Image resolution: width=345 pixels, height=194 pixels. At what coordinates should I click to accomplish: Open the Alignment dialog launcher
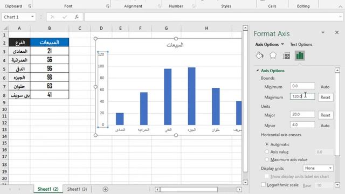pos(159,6)
